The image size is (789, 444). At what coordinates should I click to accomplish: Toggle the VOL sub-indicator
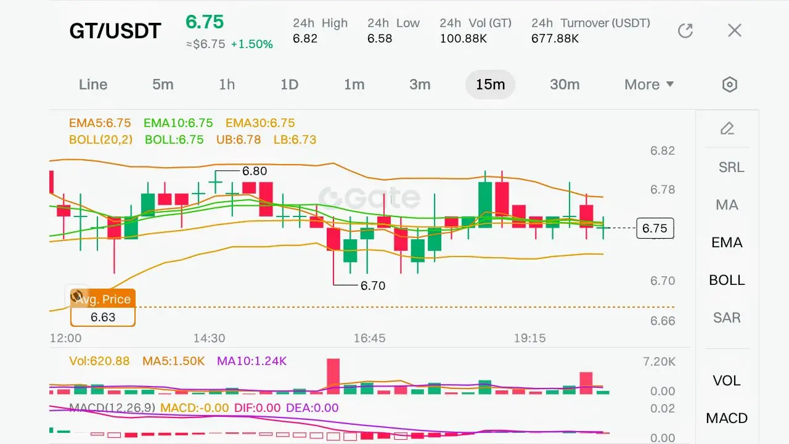[x=727, y=380]
